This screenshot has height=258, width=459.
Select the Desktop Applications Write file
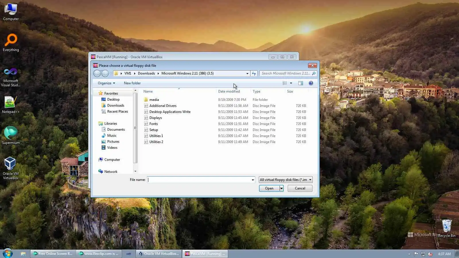pos(170,112)
